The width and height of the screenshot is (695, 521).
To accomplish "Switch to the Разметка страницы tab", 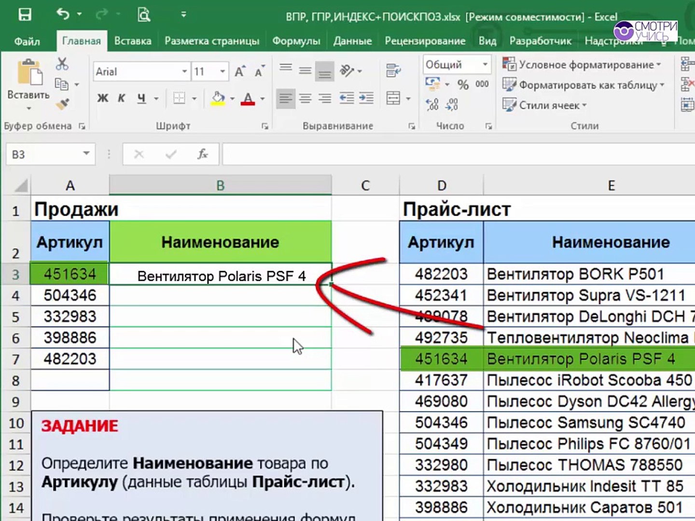I will coord(212,41).
